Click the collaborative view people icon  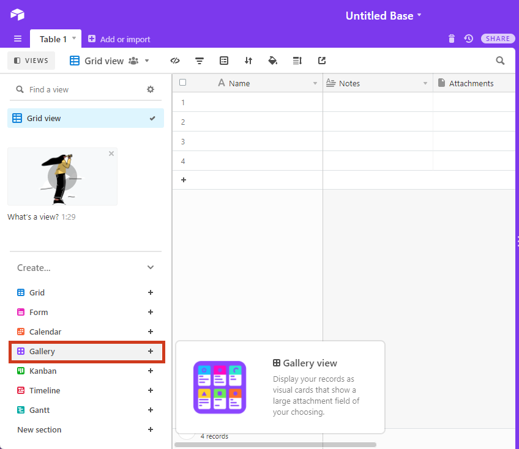pyautogui.click(x=133, y=61)
